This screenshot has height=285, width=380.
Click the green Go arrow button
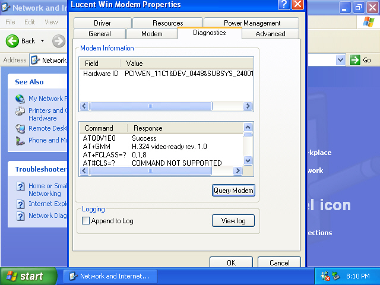click(355, 60)
